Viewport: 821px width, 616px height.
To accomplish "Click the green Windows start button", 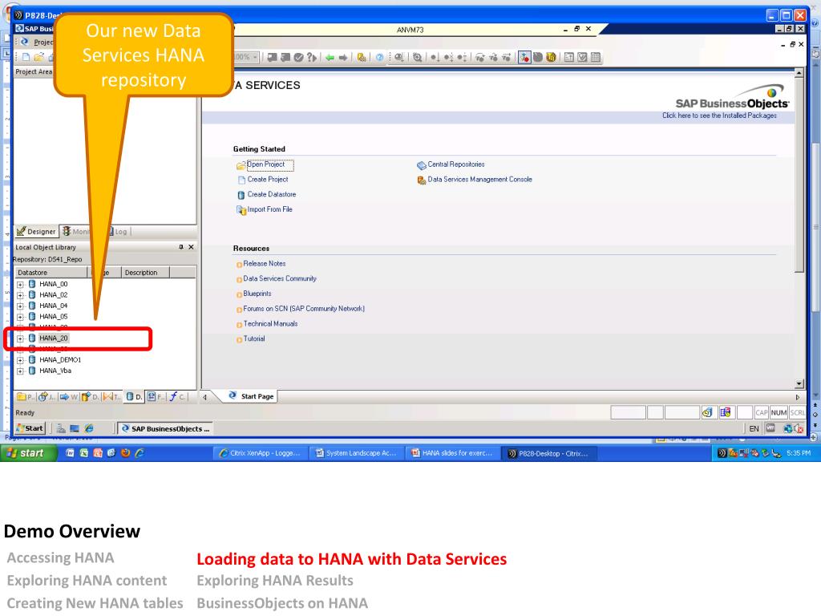I will [x=28, y=453].
